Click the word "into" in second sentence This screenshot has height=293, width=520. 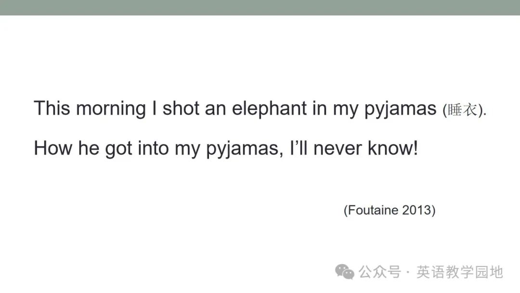[153, 147]
